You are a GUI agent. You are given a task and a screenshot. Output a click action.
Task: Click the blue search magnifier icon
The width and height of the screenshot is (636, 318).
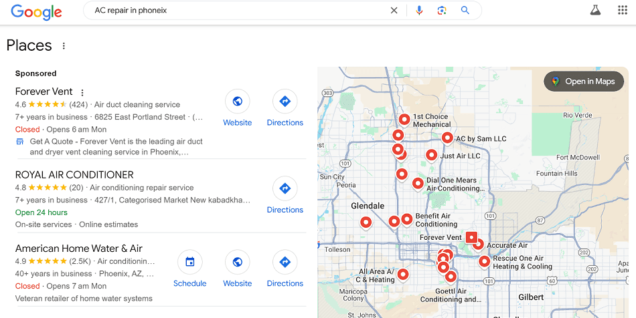(465, 11)
